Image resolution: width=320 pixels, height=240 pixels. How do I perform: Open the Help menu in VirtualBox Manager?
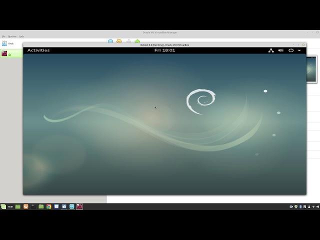[x=21, y=36]
